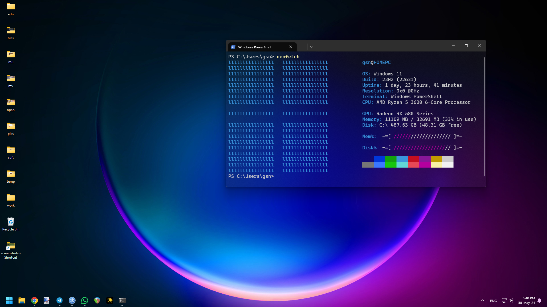Click the 'Resolution: 0x0 @0Hz' line
The image size is (547, 307).
[391, 91]
